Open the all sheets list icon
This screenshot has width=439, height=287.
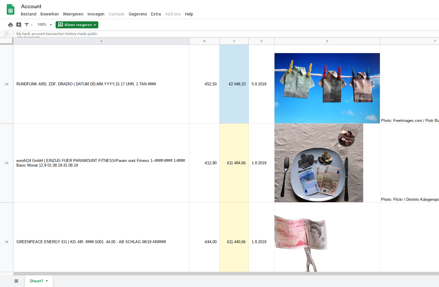[16, 281]
